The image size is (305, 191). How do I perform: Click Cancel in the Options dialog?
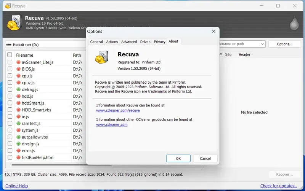(x=205, y=158)
